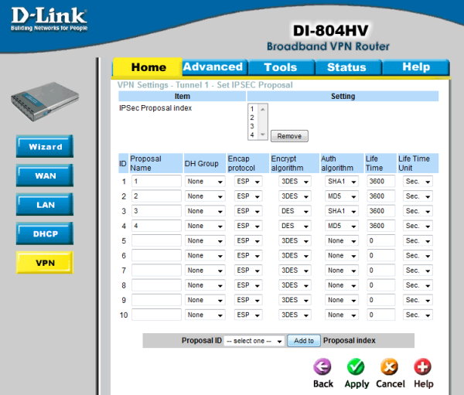464x395 pixels.
Task: Open Encap protocol ESP dropdown in row 4
Action: [248, 226]
